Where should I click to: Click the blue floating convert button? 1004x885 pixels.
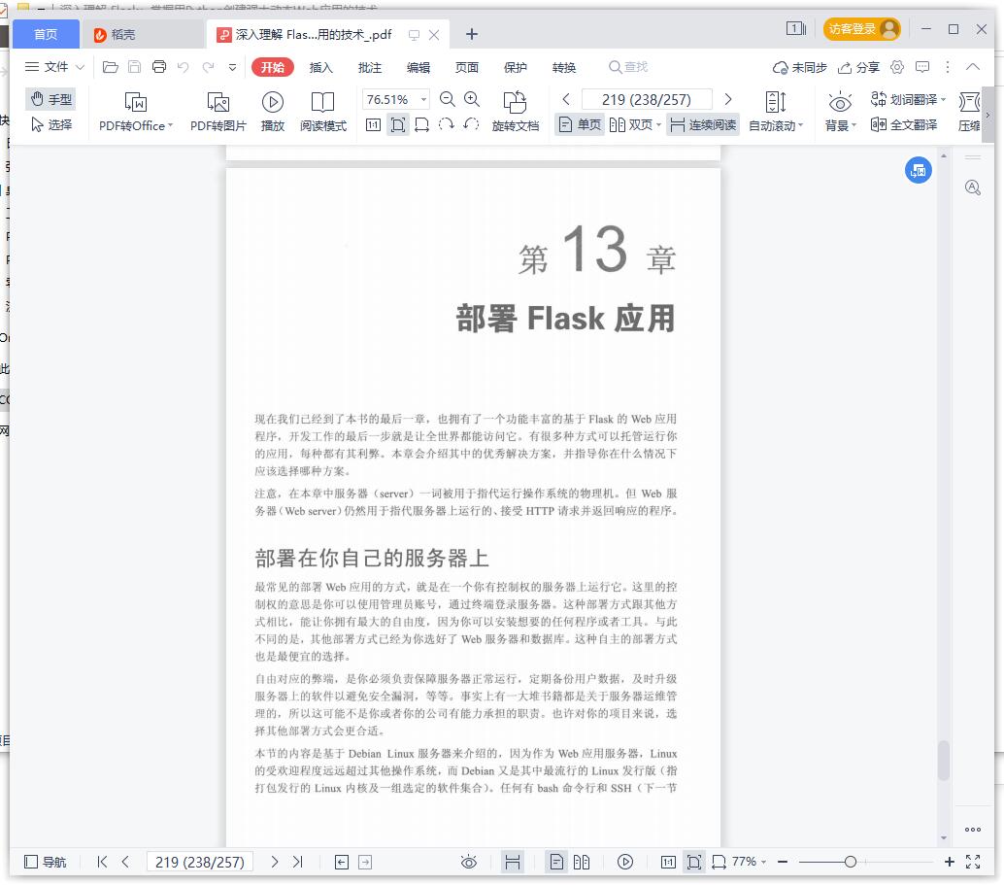pyautogui.click(x=919, y=170)
